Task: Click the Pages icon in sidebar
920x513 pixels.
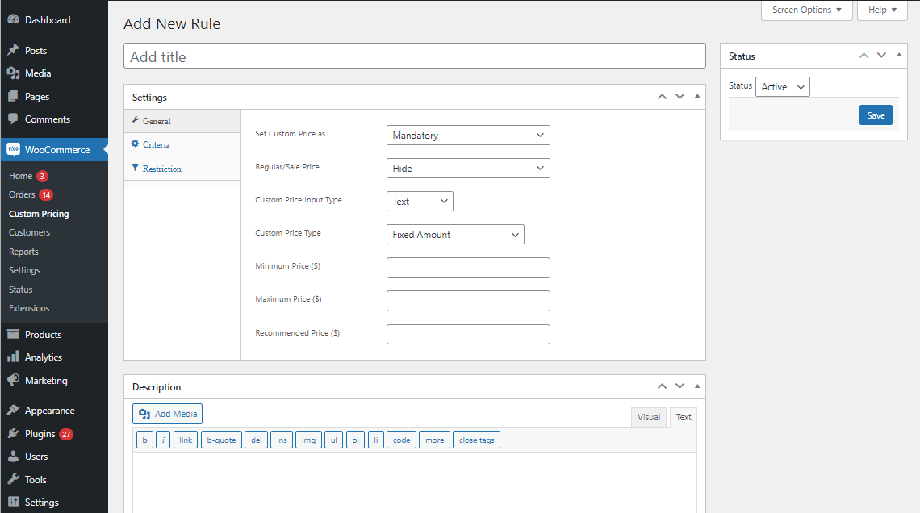Action: (x=13, y=96)
